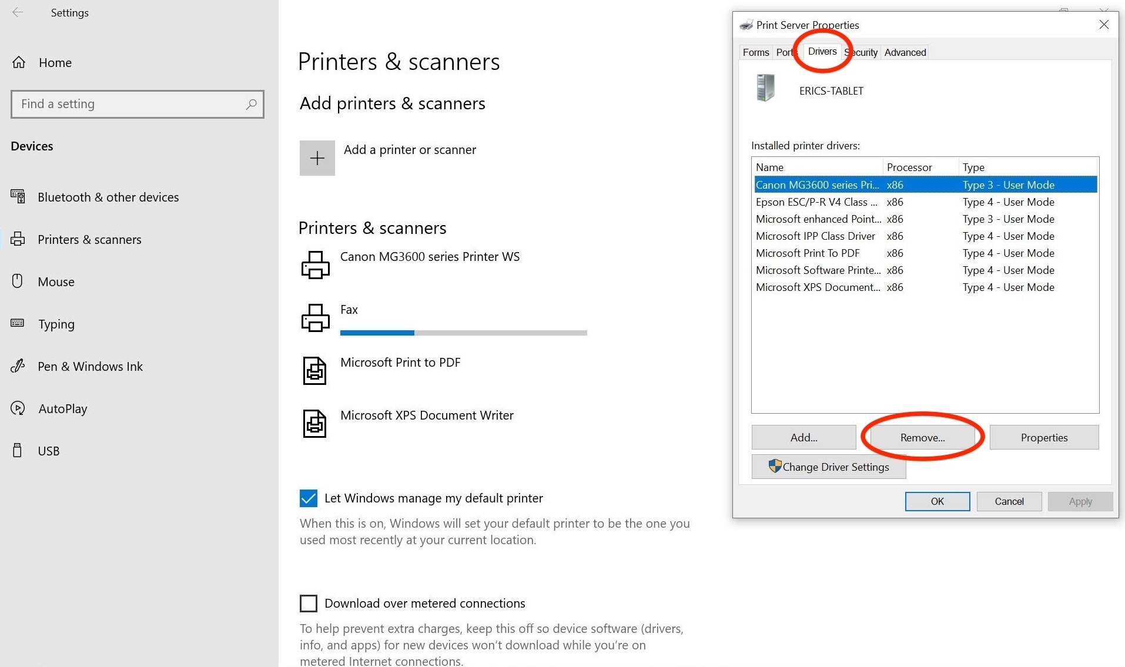
Task: Click Add a printer or scanner label
Action: coord(410,150)
